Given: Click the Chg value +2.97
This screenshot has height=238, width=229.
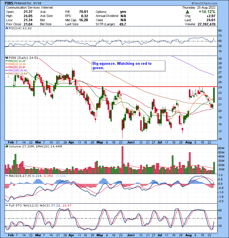Looking at the screenshot, I should [x=211, y=16].
